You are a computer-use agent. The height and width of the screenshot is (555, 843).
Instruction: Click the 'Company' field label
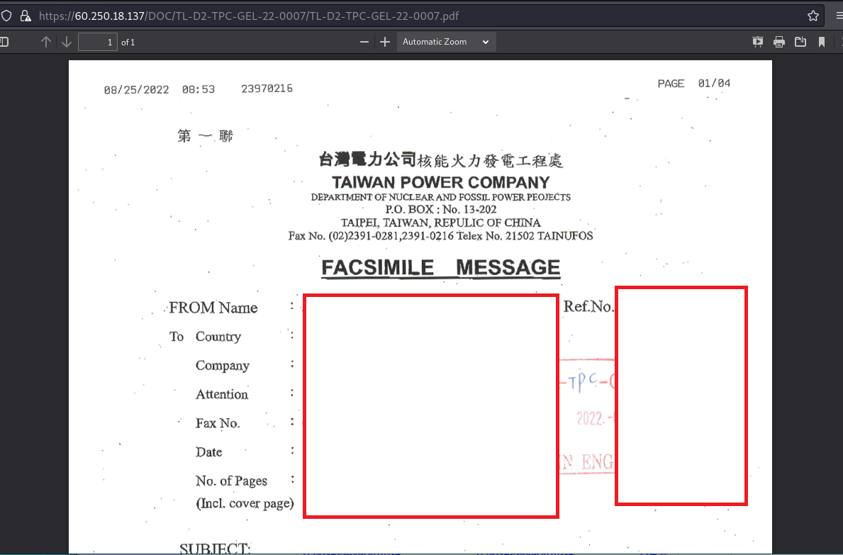coord(223,366)
